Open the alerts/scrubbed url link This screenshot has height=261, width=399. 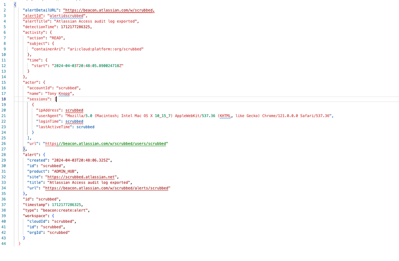pos(106,188)
